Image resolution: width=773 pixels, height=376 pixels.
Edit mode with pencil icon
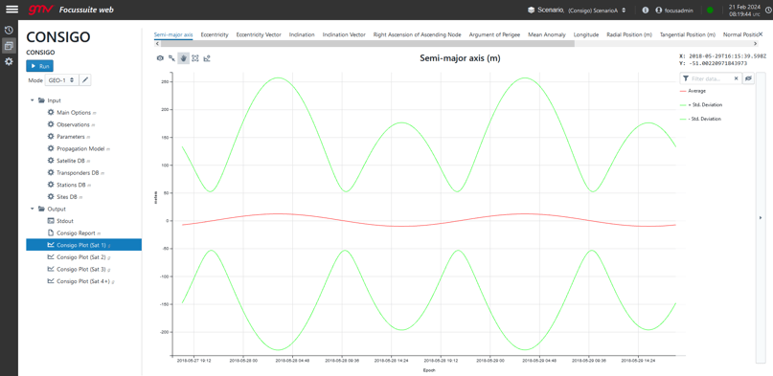click(x=85, y=79)
